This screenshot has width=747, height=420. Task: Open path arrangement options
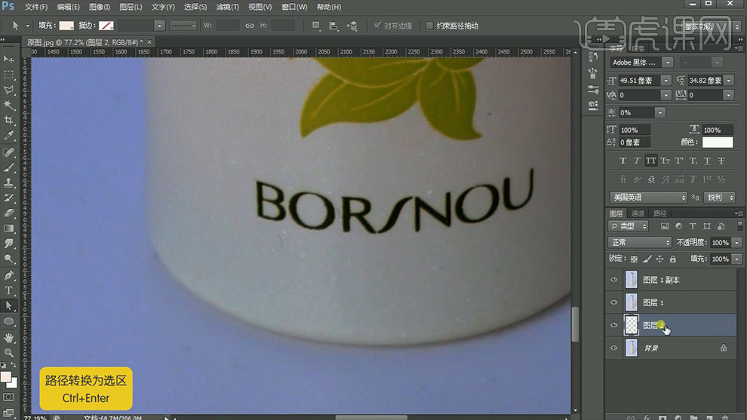coord(352,26)
